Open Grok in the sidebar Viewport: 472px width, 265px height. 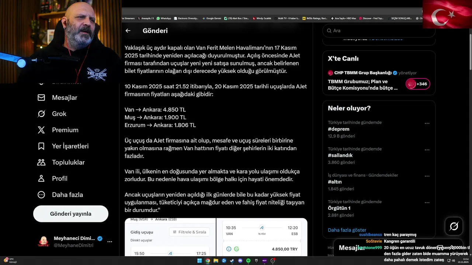pyautogui.click(x=52, y=114)
